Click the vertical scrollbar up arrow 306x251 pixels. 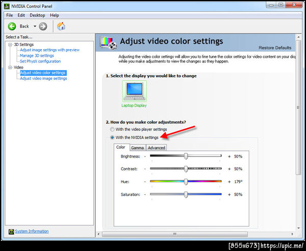tap(298, 37)
